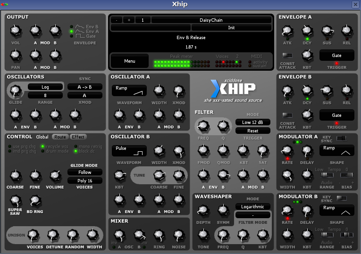Open VOICES 'Poly 16' selector
Screen dimensions: 361x254
pos(85,180)
